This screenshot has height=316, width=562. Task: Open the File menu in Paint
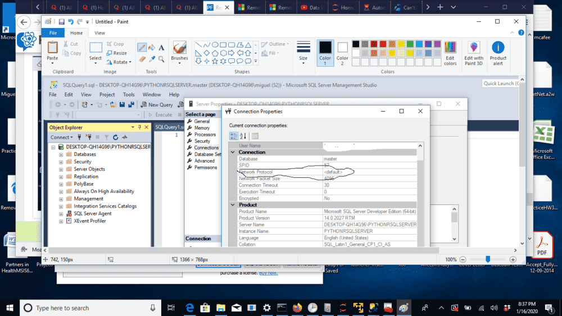53,33
